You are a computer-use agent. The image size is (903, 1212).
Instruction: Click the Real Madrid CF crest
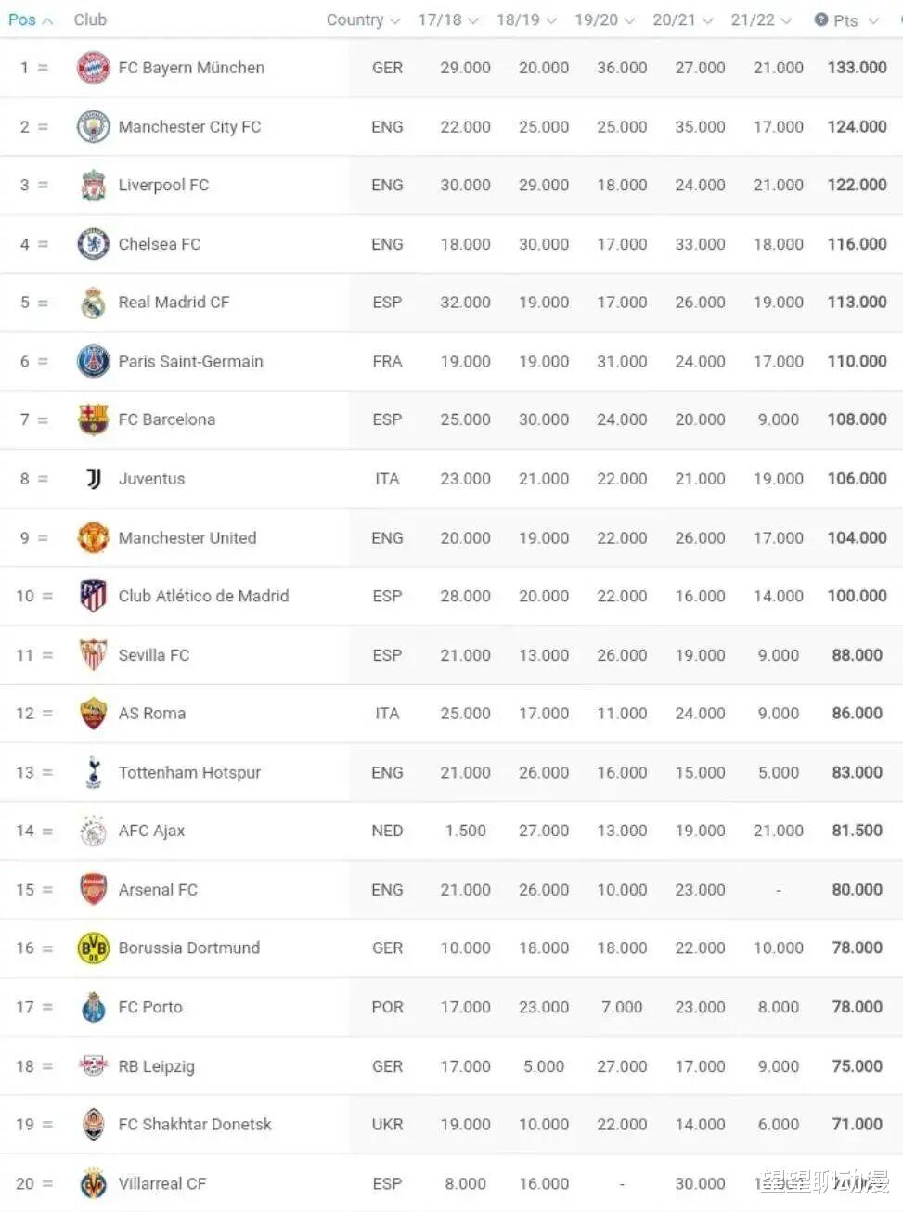(93, 303)
